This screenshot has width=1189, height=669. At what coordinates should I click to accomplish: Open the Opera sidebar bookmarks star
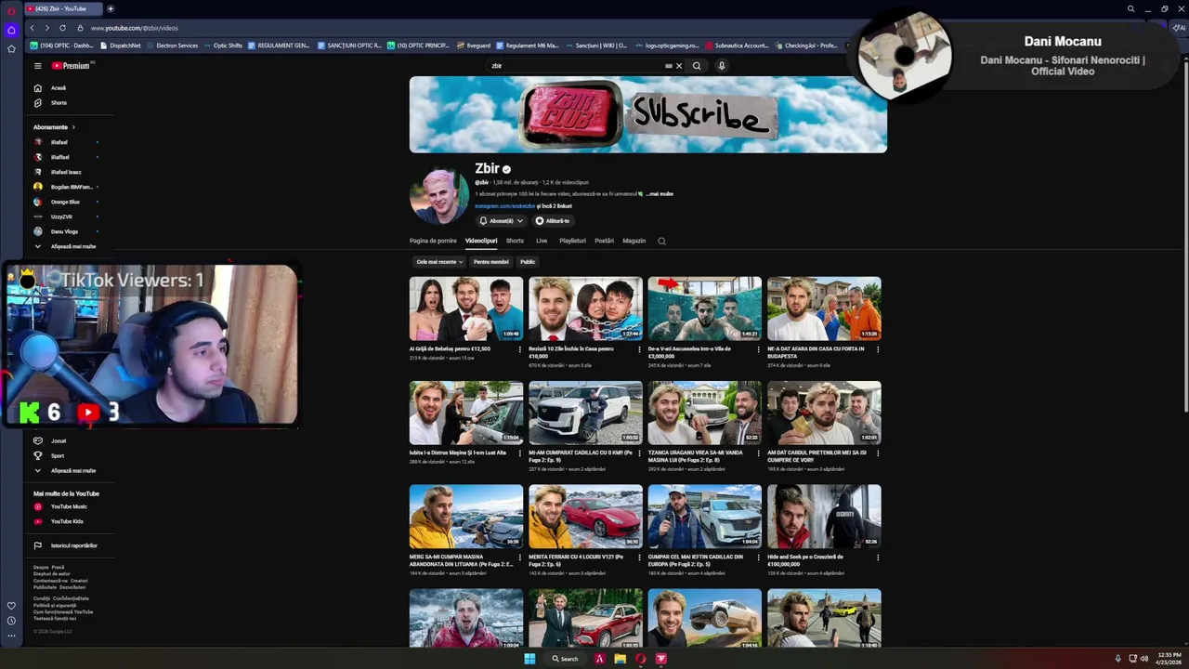[11, 48]
